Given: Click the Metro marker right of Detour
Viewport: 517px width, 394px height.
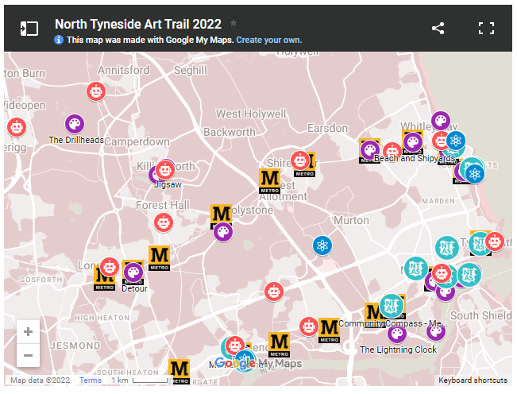Looking at the screenshot, I should pyautogui.click(x=160, y=258).
